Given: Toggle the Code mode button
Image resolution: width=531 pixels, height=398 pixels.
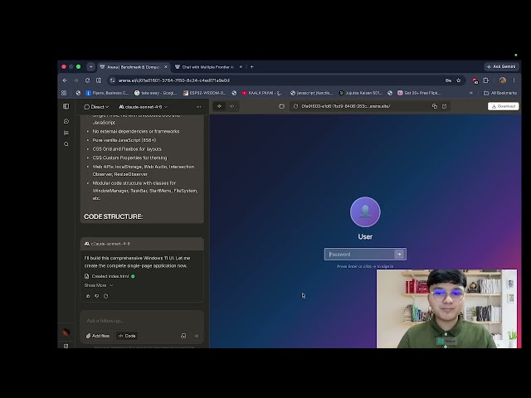Looking at the screenshot, I should [x=127, y=336].
